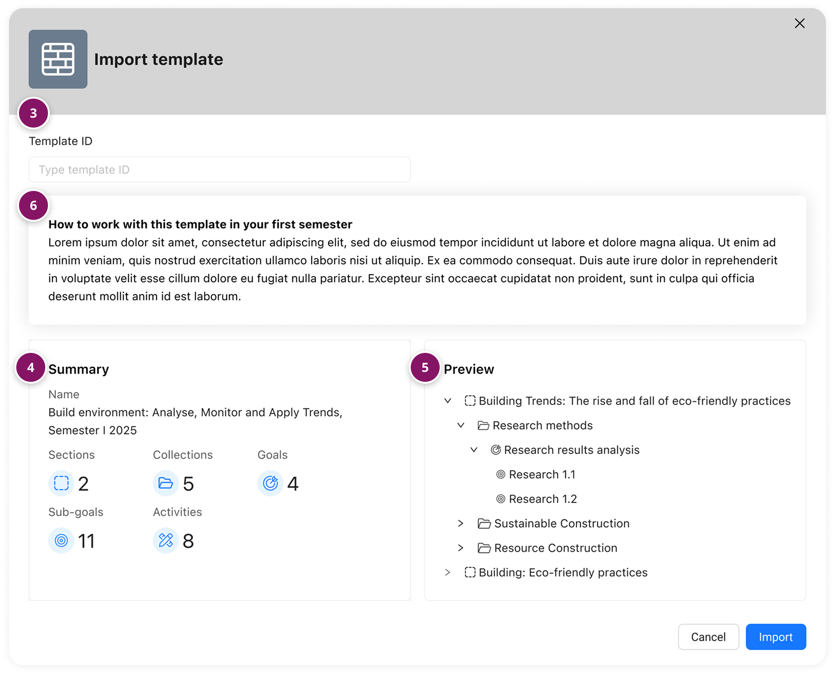Screen dimensions: 835x675
Task: Click the 'Activities' label
Action: (177, 512)
